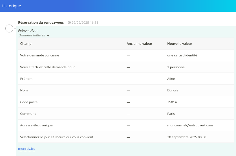Click the timeline circle marker

[x=9, y=28]
